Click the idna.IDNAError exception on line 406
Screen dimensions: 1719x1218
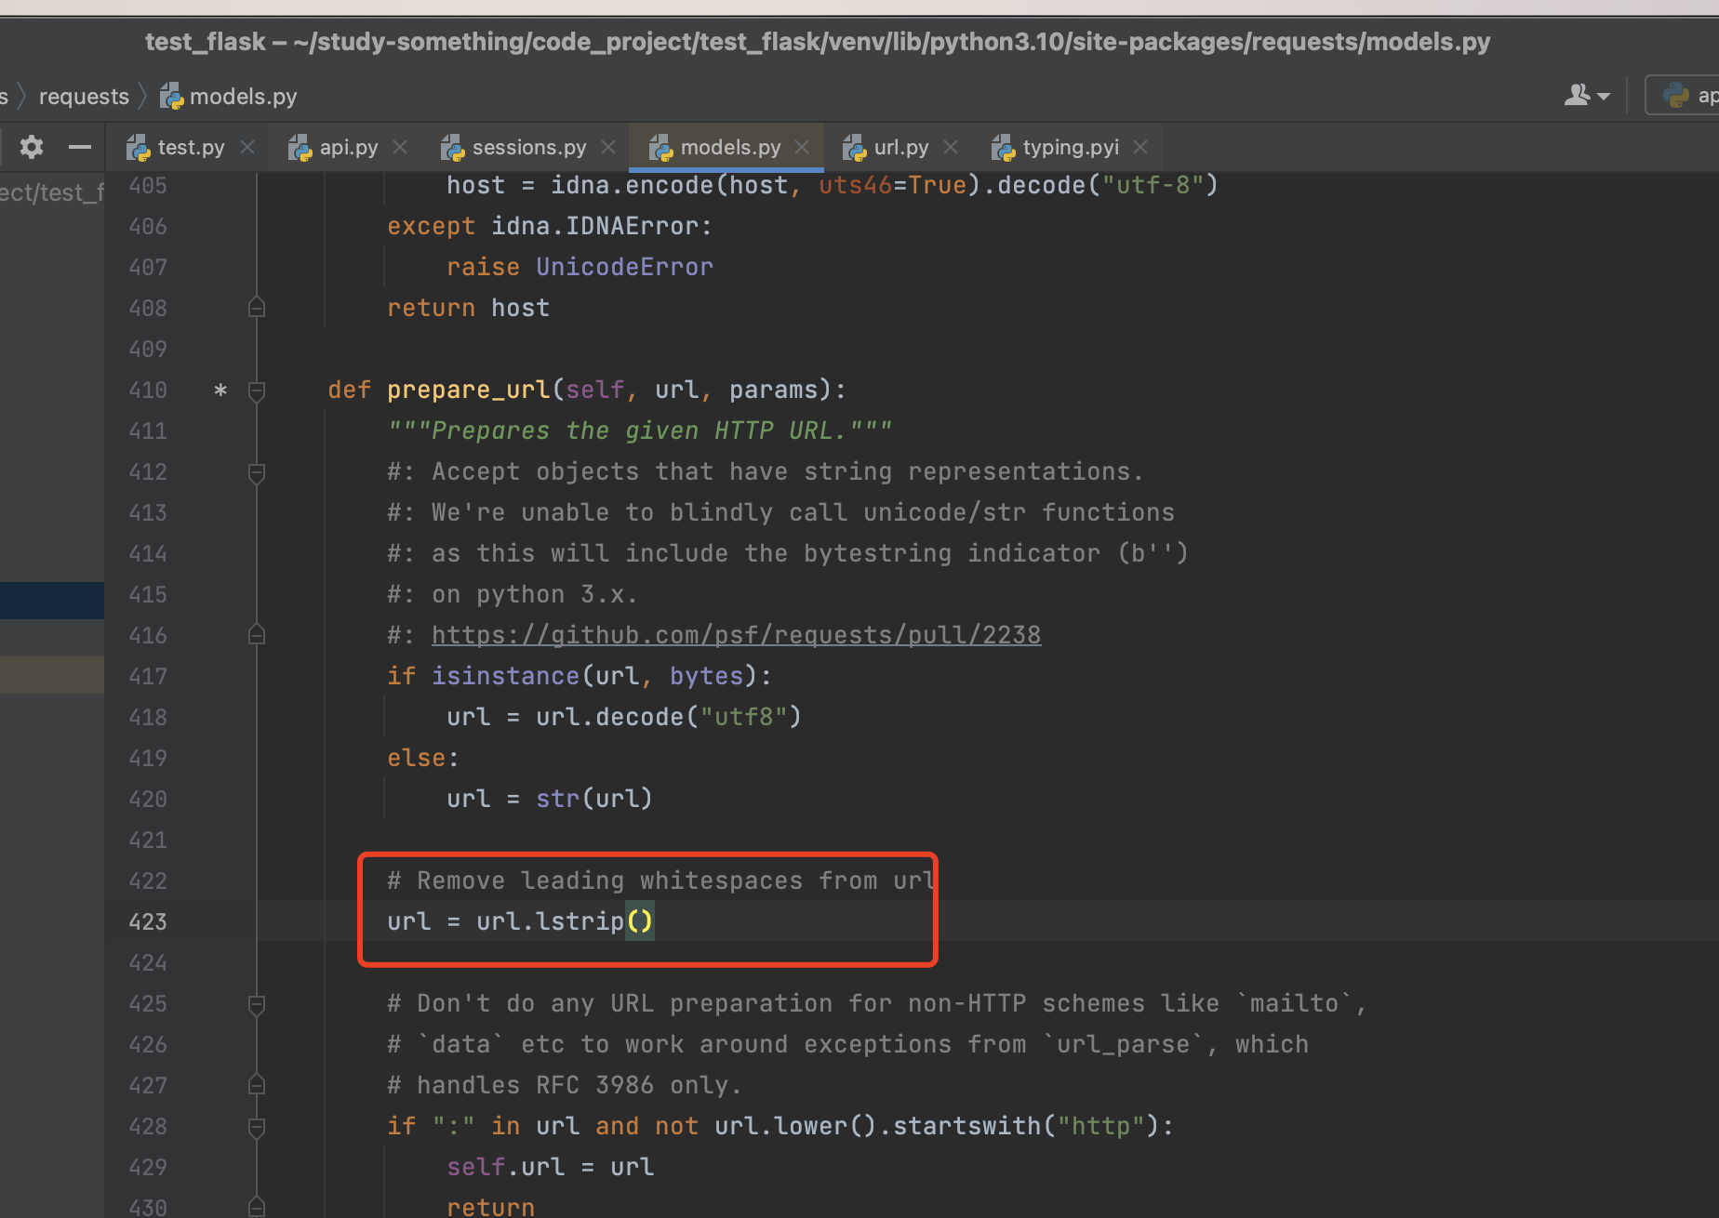tap(594, 226)
